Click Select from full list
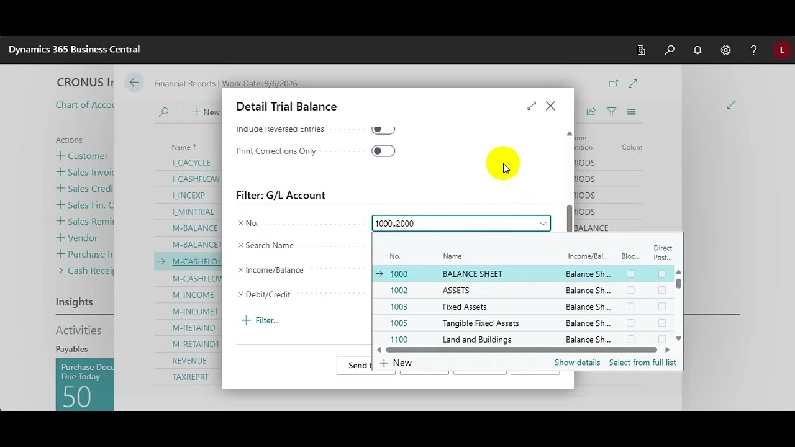795x447 pixels. tap(642, 363)
